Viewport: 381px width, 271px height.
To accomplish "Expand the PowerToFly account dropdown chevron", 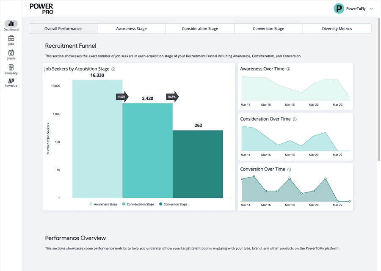I will 371,9.
